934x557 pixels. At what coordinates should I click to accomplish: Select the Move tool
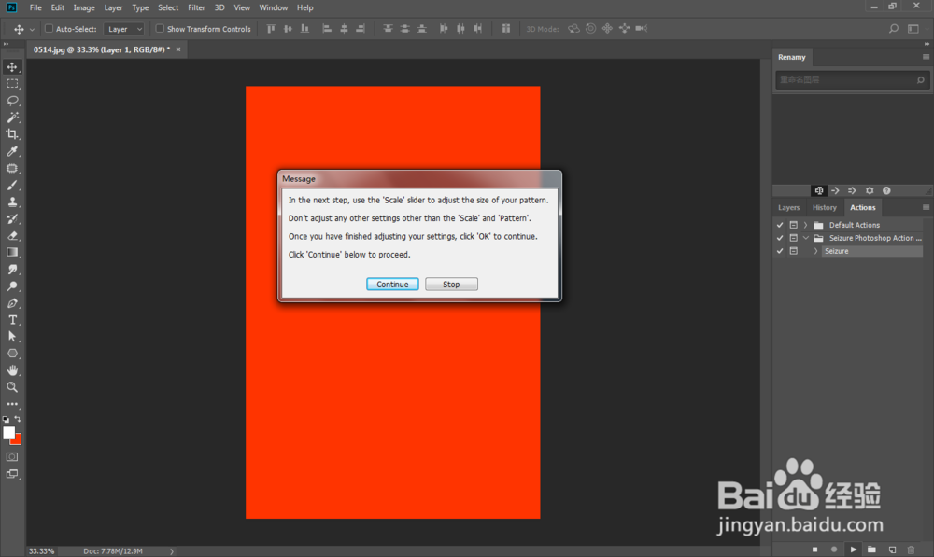point(12,66)
